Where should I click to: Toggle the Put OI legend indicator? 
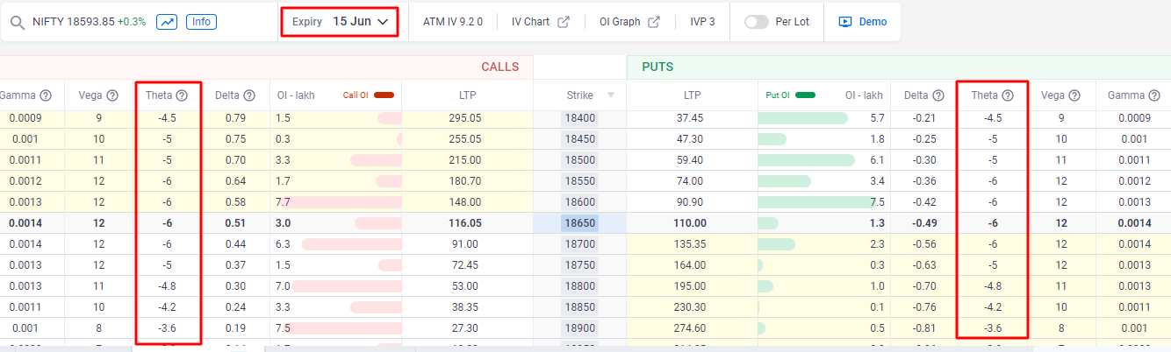805,95
